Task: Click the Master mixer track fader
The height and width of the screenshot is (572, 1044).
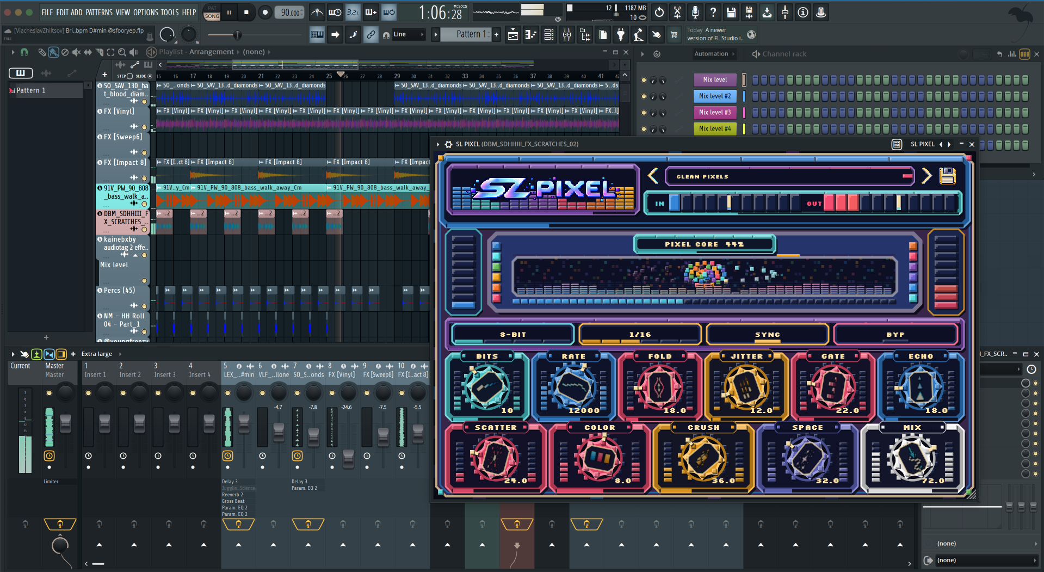Action: coord(65,423)
